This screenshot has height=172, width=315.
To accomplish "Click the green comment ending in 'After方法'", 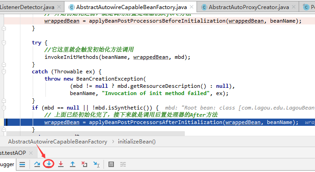I will tap(131, 115).
